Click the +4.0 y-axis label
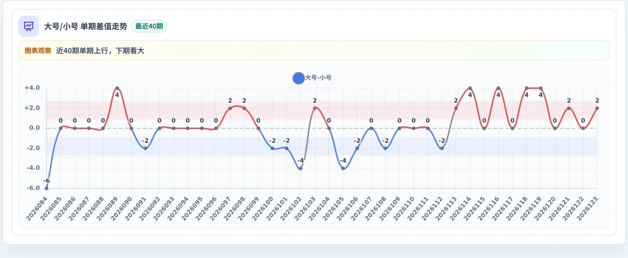 32,88
